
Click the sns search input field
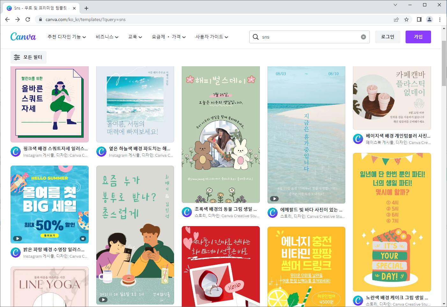309,37
